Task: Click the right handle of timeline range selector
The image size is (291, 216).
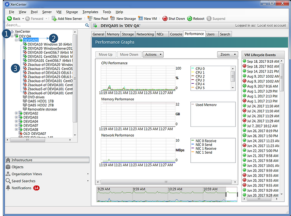Action: point(237,194)
